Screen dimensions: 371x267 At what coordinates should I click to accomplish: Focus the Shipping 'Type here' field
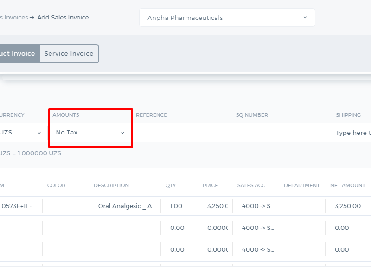pos(351,133)
